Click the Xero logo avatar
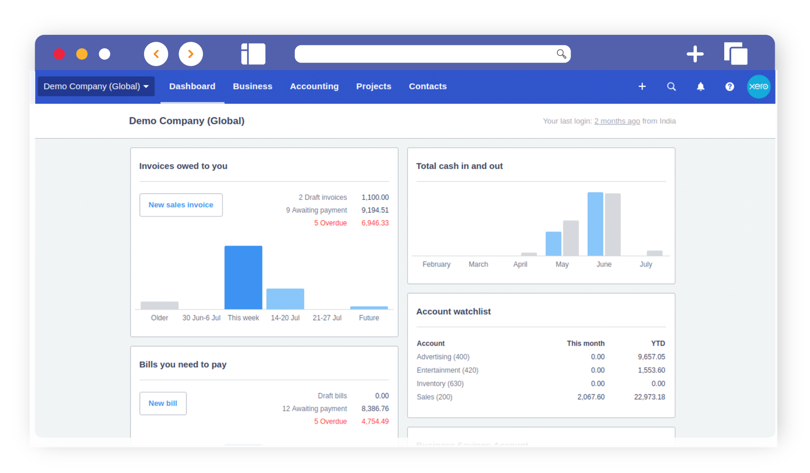 click(x=759, y=87)
